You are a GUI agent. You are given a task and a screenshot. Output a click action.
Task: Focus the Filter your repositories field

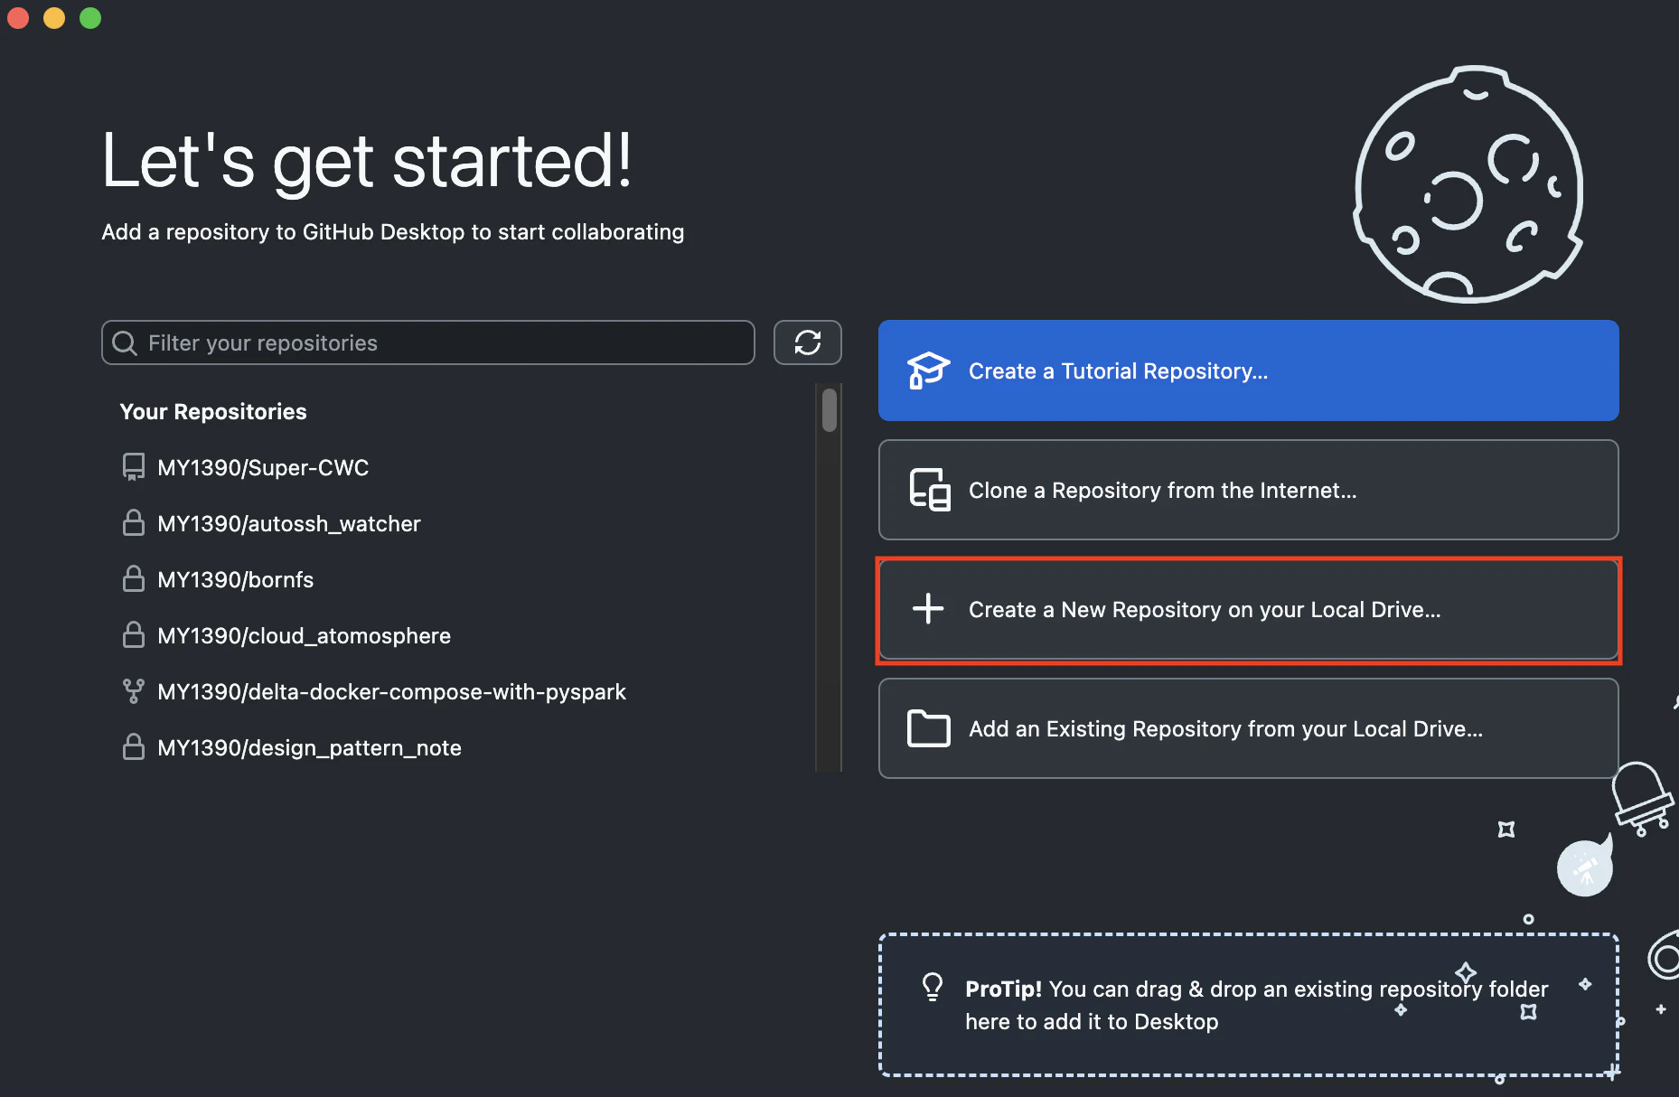pos(428,342)
